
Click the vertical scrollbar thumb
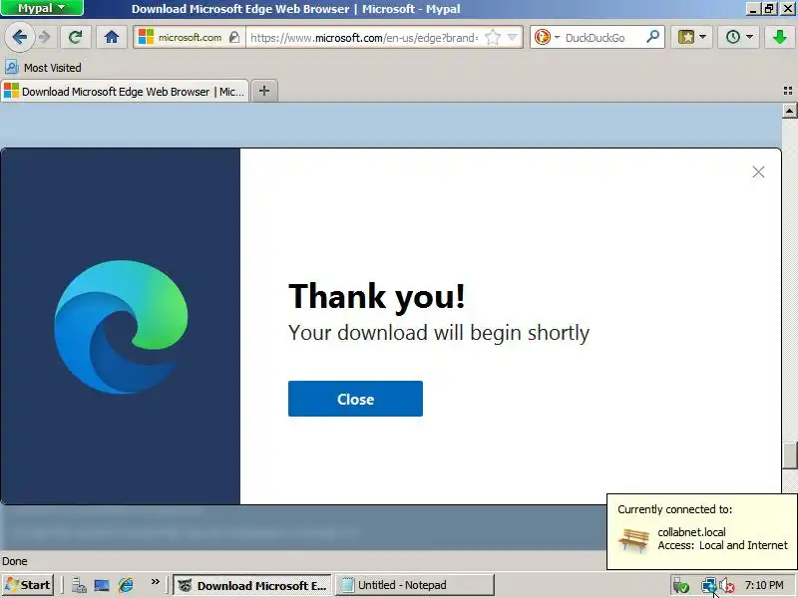click(x=789, y=455)
